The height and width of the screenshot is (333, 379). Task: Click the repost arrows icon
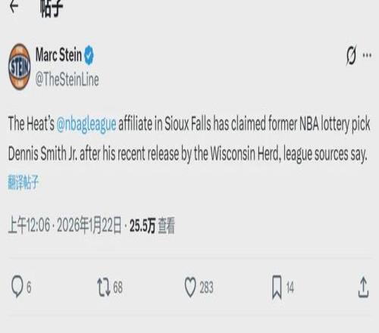click(x=104, y=287)
